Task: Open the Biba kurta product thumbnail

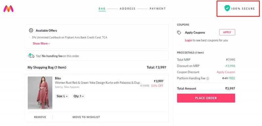Action: coord(40,93)
